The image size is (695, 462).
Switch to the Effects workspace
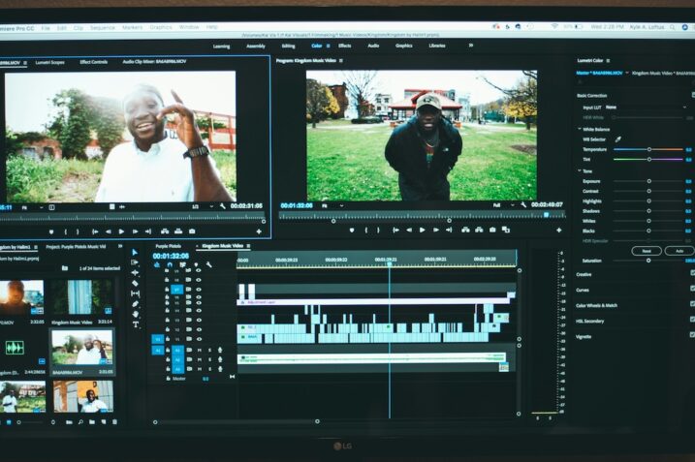pyautogui.click(x=344, y=46)
